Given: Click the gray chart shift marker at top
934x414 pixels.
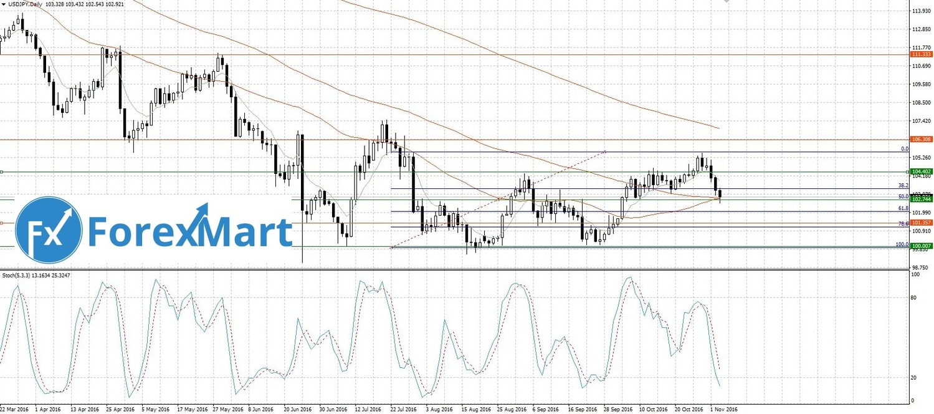Looking at the screenshot, I should pyautogui.click(x=725, y=2).
